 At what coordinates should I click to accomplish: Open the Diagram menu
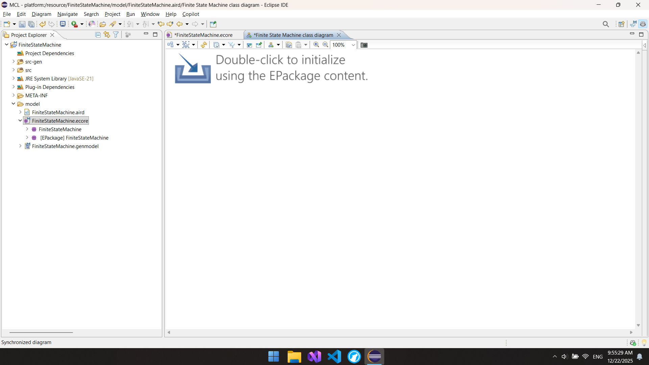[x=41, y=14]
